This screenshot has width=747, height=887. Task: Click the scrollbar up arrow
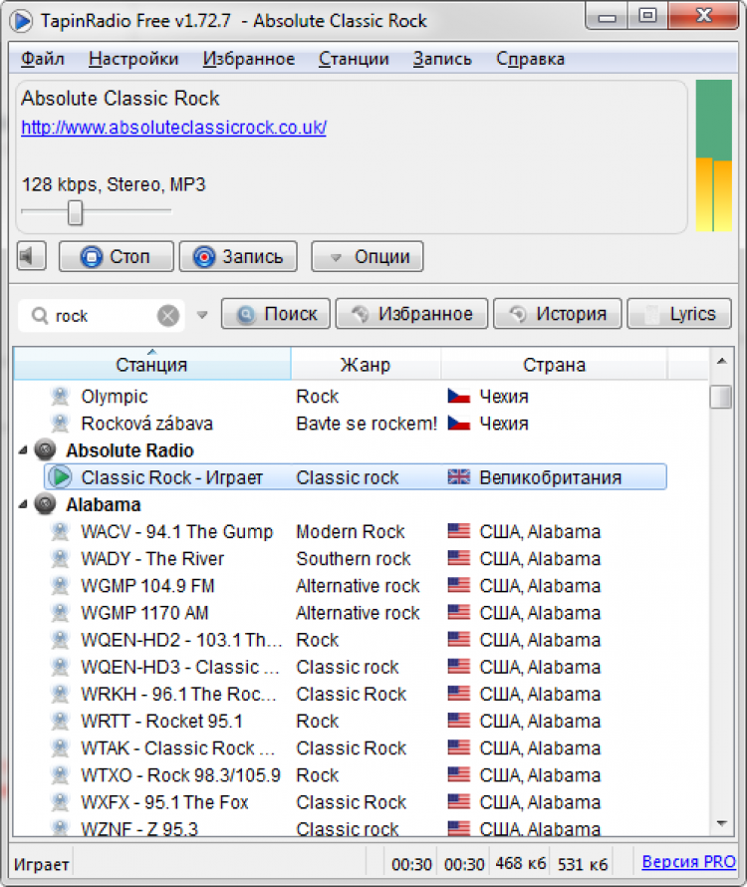point(721,361)
